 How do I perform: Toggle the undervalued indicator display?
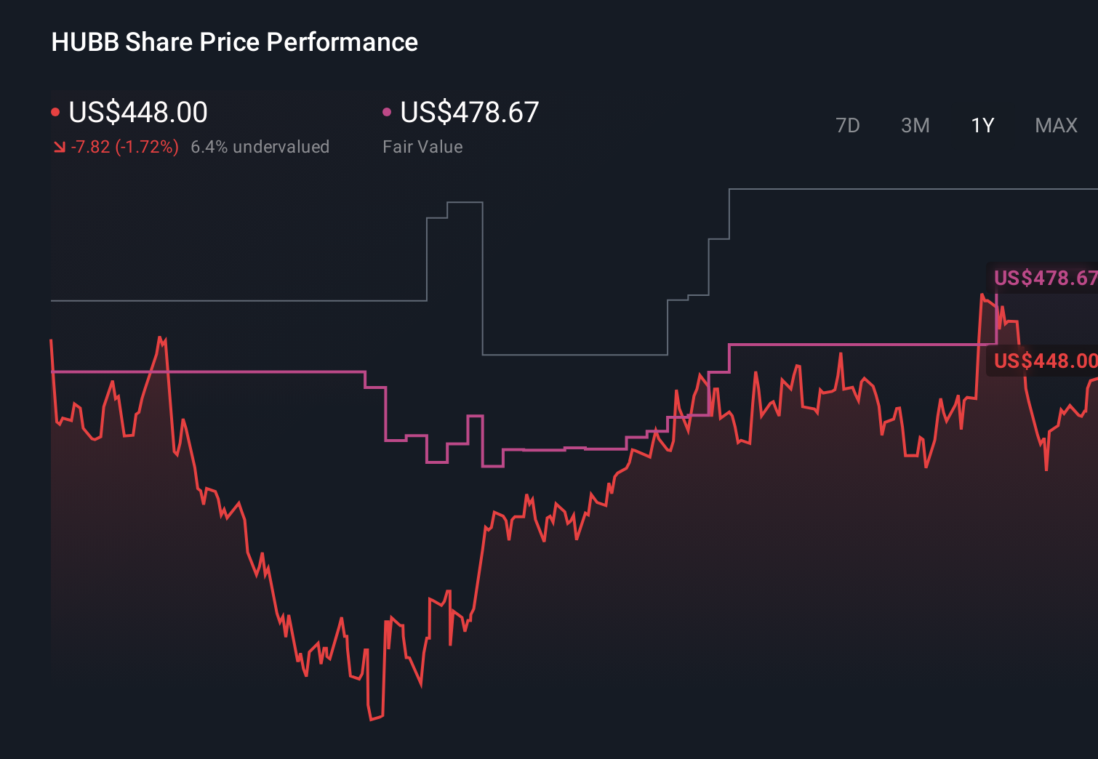pos(260,147)
